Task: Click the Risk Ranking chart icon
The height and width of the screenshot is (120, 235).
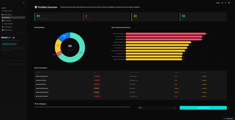Action: point(3,21)
